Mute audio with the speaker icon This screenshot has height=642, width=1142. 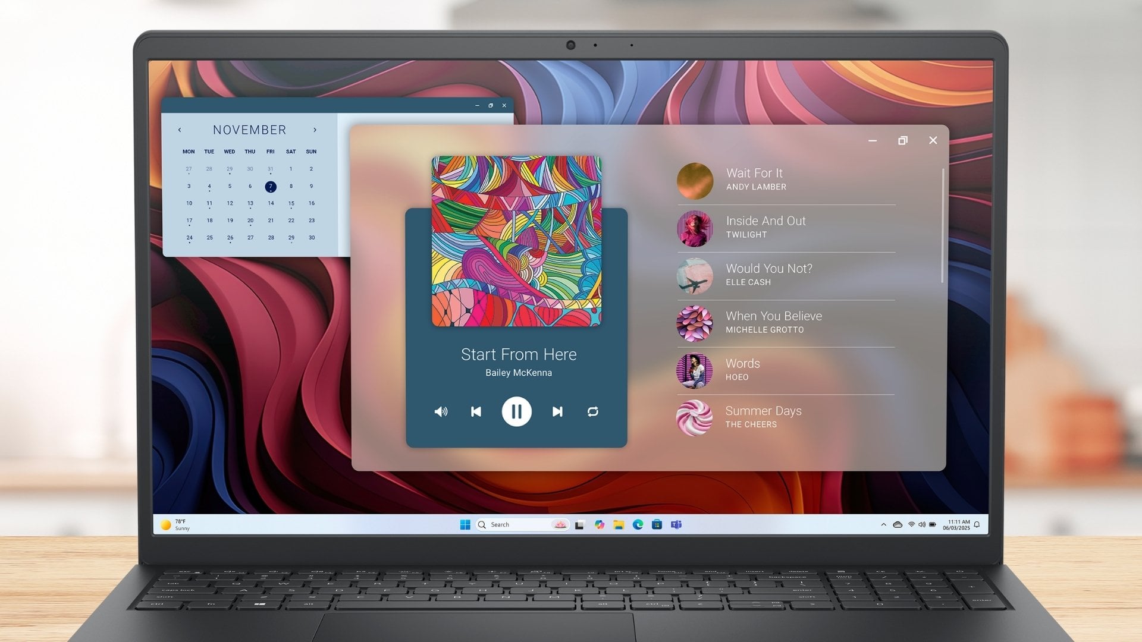(x=441, y=411)
